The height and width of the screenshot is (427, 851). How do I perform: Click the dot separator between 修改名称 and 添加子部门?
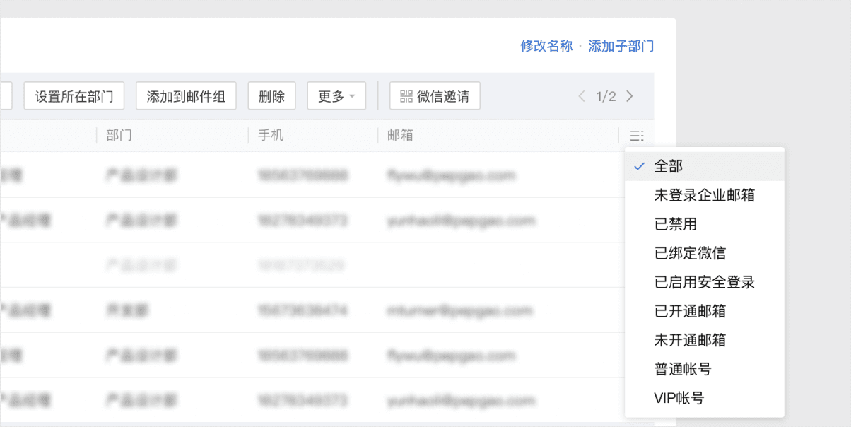(x=581, y=46)
